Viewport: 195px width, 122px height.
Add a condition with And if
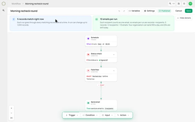[x=101, y=85]
